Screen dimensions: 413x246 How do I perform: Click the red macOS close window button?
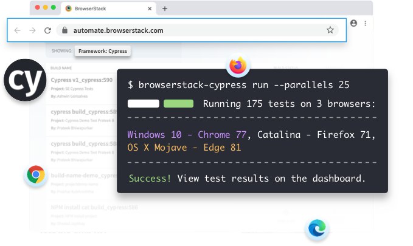(37, 7)
